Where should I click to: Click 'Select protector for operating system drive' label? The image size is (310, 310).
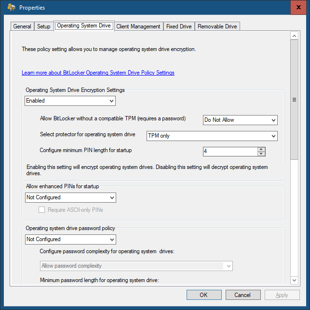(x=87, y=134)
